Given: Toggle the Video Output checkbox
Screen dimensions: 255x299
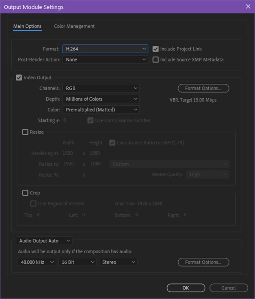Looking at the screenshot, I should (19, 77).
